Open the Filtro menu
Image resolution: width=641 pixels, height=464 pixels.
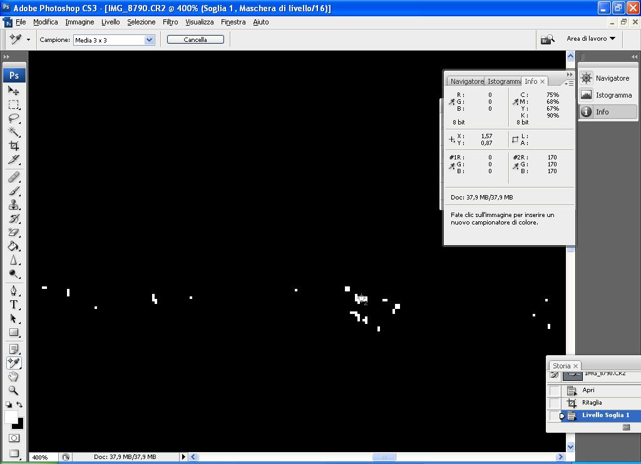click(x=170, y=22)
